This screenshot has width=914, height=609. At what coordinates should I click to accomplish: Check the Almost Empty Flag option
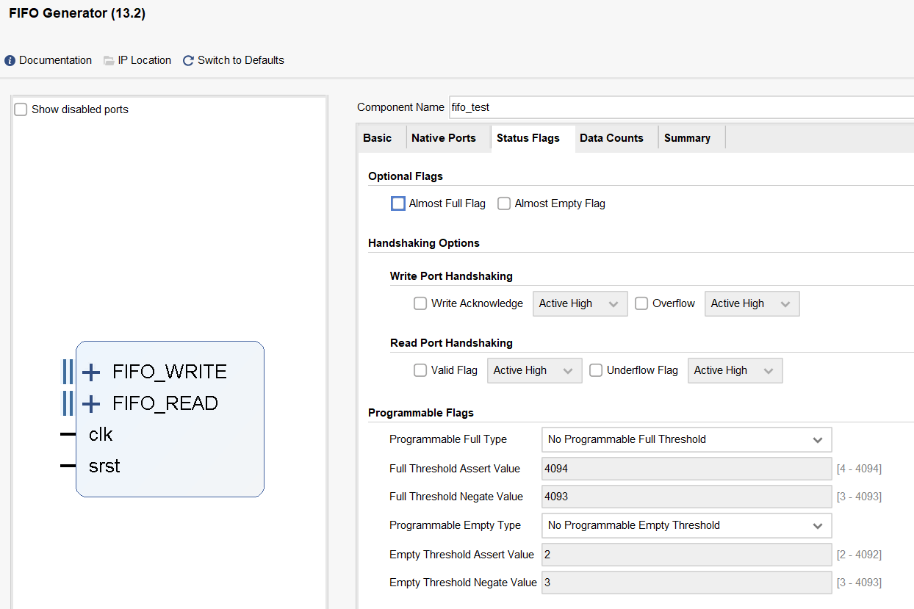504,203
